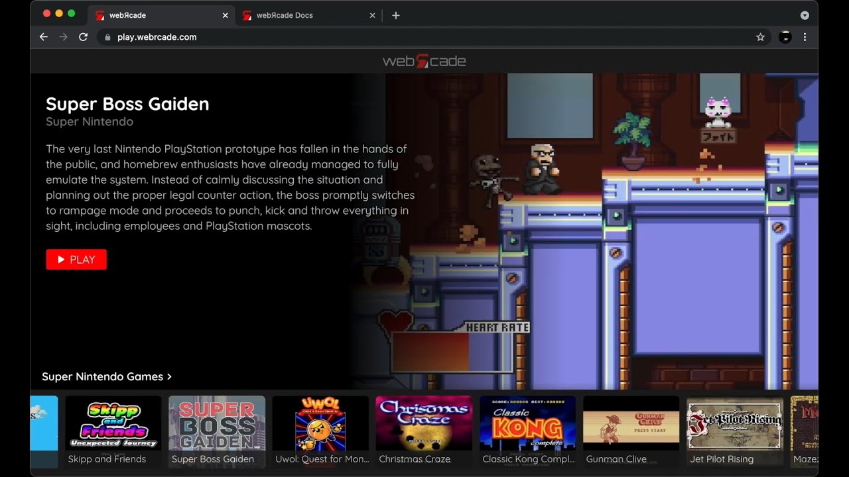Screen dimensions: 849x477
Task: Open the Chrome three-dot menu
Action: pyautogui.click(x=805, y=37)
